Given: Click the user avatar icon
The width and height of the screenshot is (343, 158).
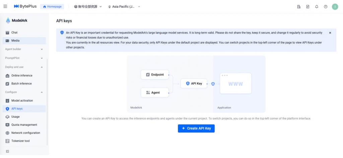Looking at the screenshot, I should 335,7.
